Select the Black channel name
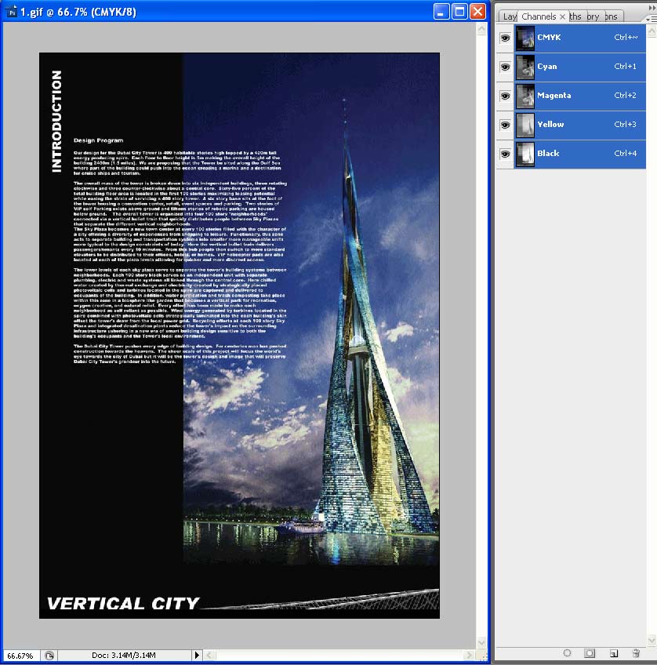 (x=548, y=153)
